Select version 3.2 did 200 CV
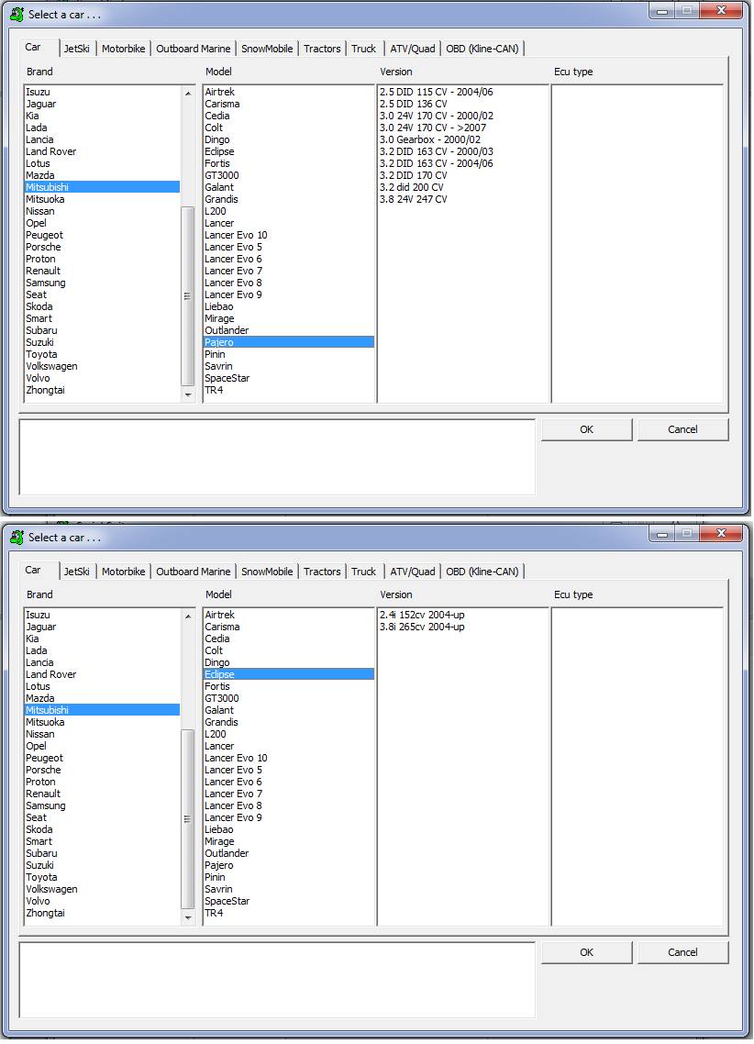 (x=411, y=187)
